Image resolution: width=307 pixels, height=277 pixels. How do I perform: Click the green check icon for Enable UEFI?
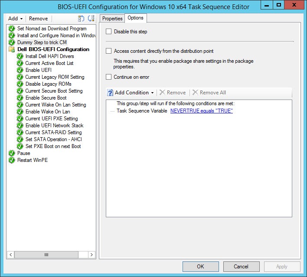(x=20, y=70)
